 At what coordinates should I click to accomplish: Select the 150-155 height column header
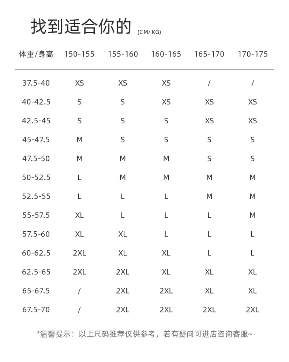point(79,55)
